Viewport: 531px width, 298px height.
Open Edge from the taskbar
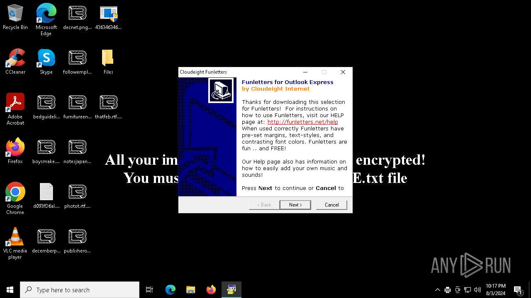tap(171, 290)
